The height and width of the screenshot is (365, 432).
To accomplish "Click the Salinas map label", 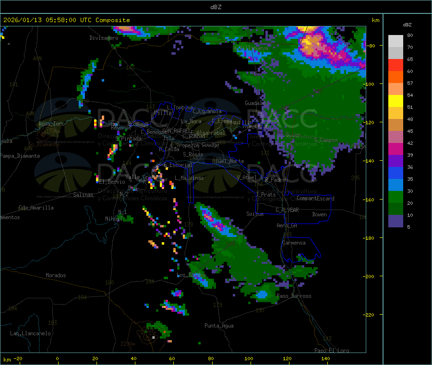I will click(x=83, y=195).
